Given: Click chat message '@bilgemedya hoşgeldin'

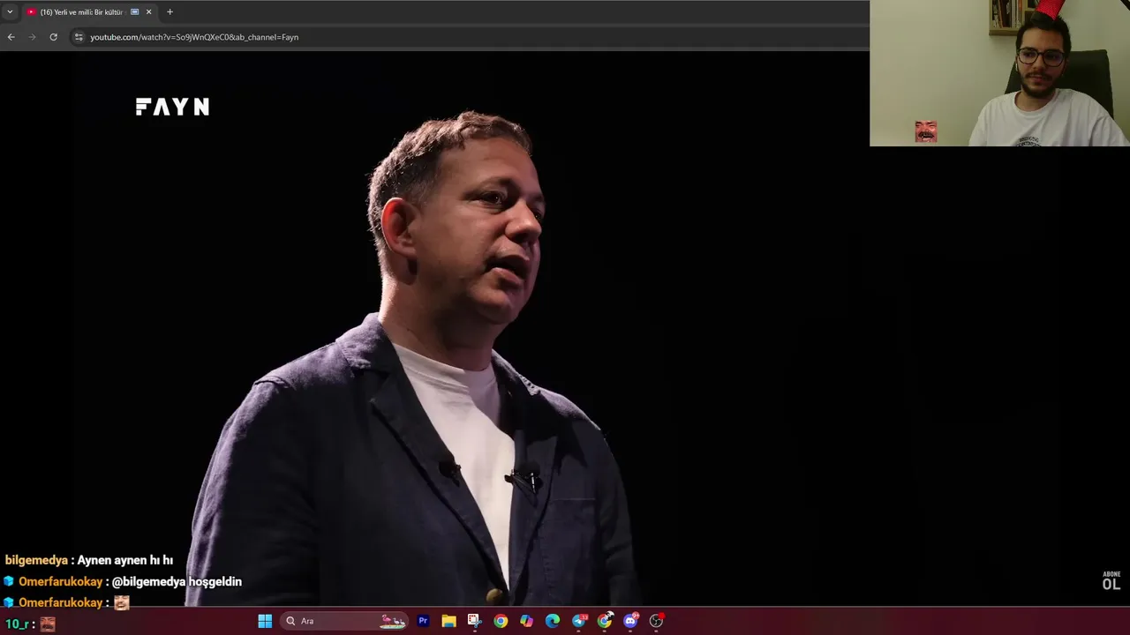Looking at the screenshot, I should [x=177, y=582].
